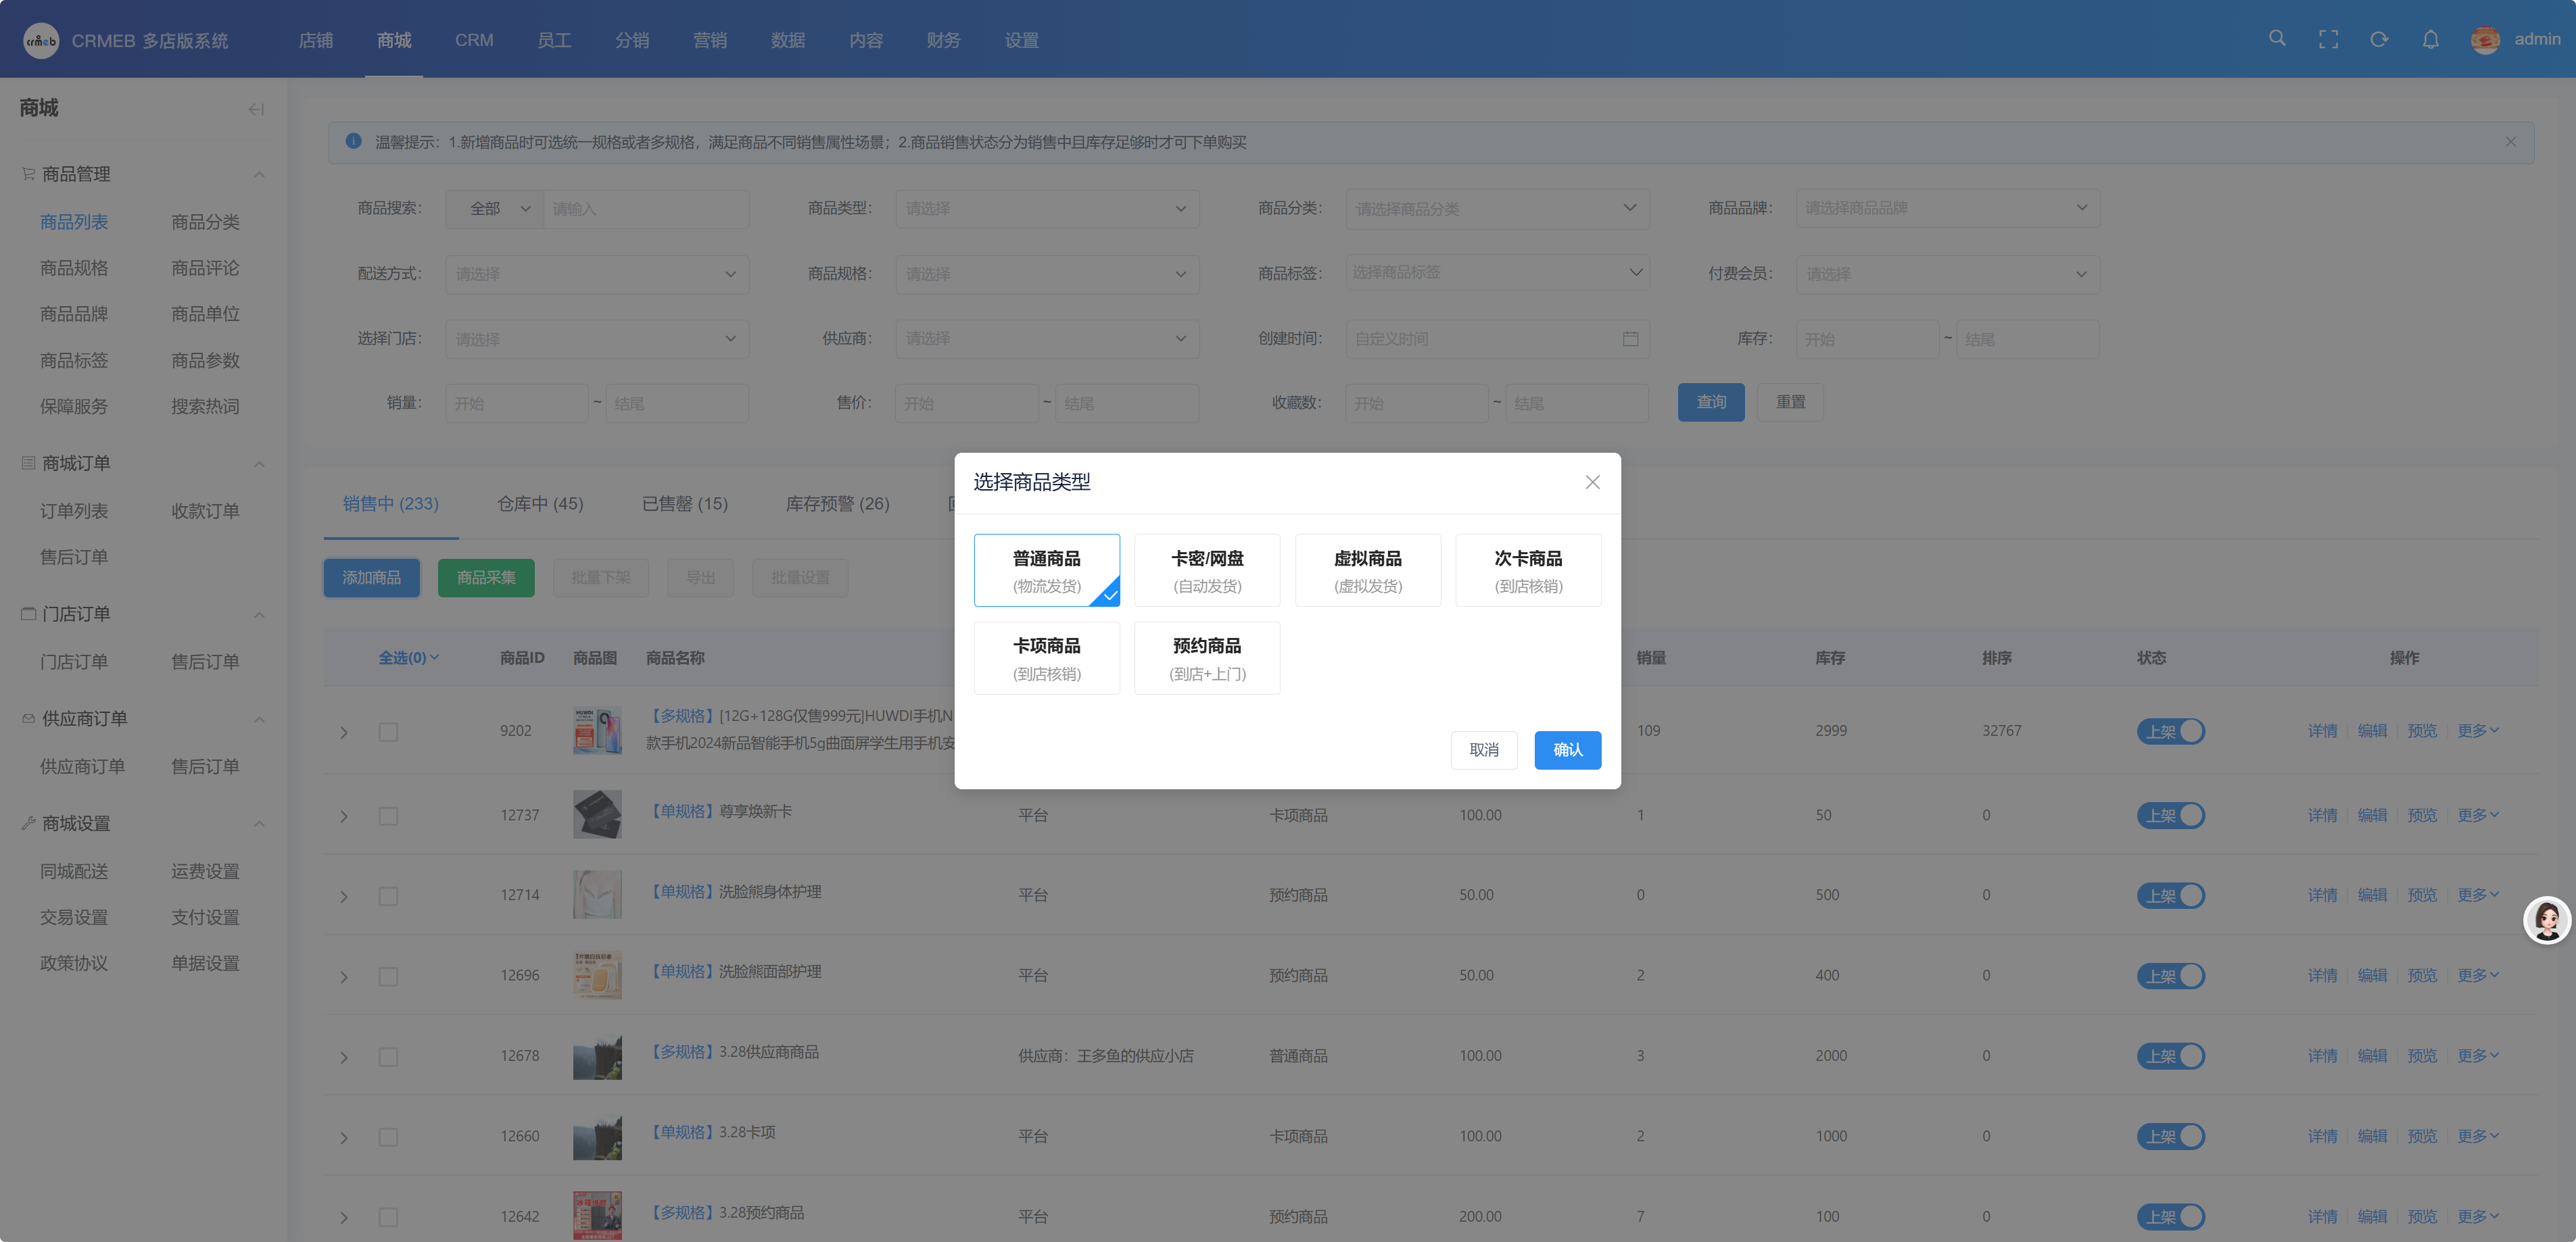Open 订单列表 in sidebar

coord(74,512)
